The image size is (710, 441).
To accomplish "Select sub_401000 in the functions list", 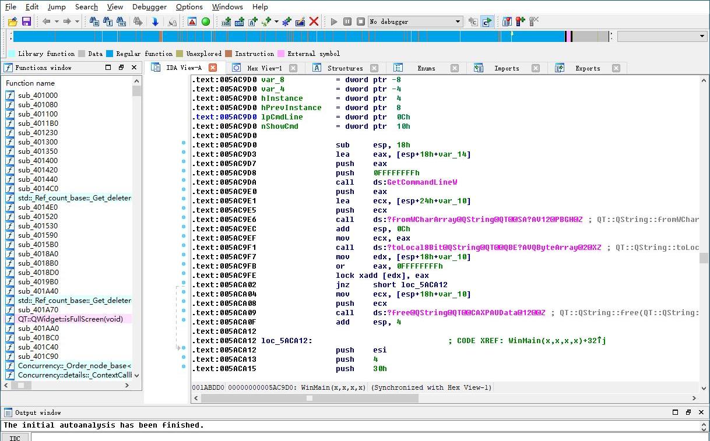I will 38,96.
